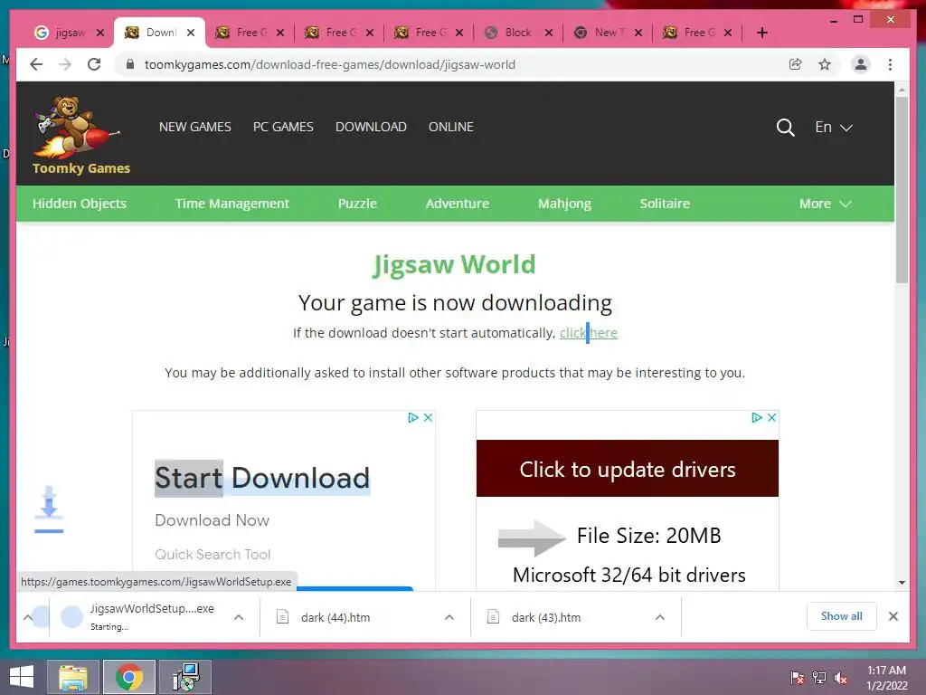The height and width of the screenshot is (695, 926).
Task: Close the update drivers ad
Action: (771, 417)
